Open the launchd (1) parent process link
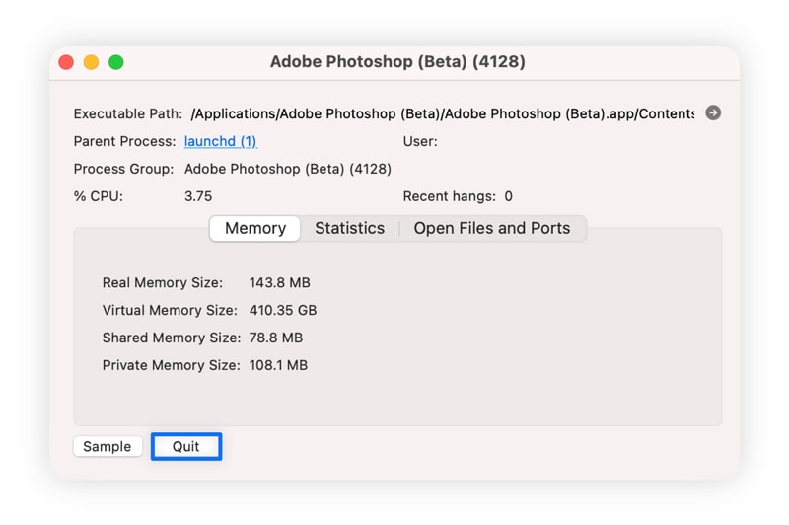Viewport: 789px width, 525px height. coord(220,141)
